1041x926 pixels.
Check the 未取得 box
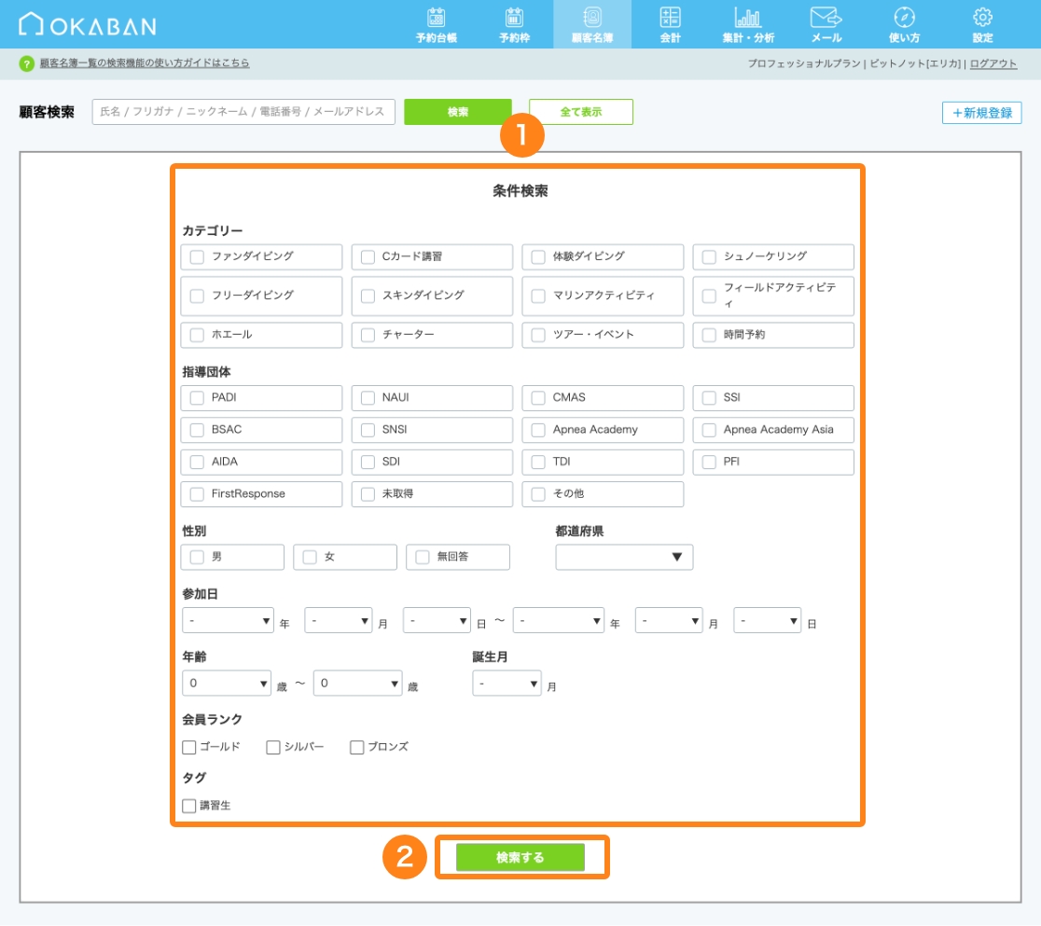pos(368,494)
